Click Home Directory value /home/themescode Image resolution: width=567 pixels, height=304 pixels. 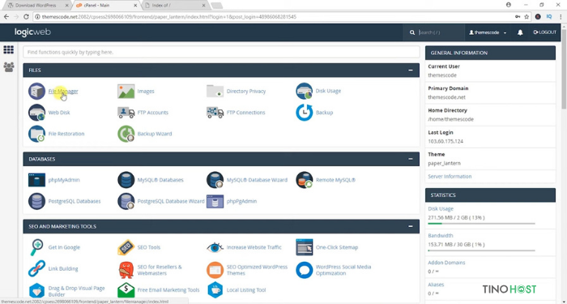pyautogui.click(x=450, y=119)
